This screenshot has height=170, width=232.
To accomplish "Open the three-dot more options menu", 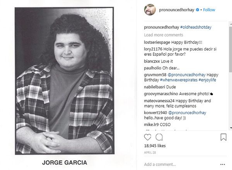I will (x=223, y=164).
